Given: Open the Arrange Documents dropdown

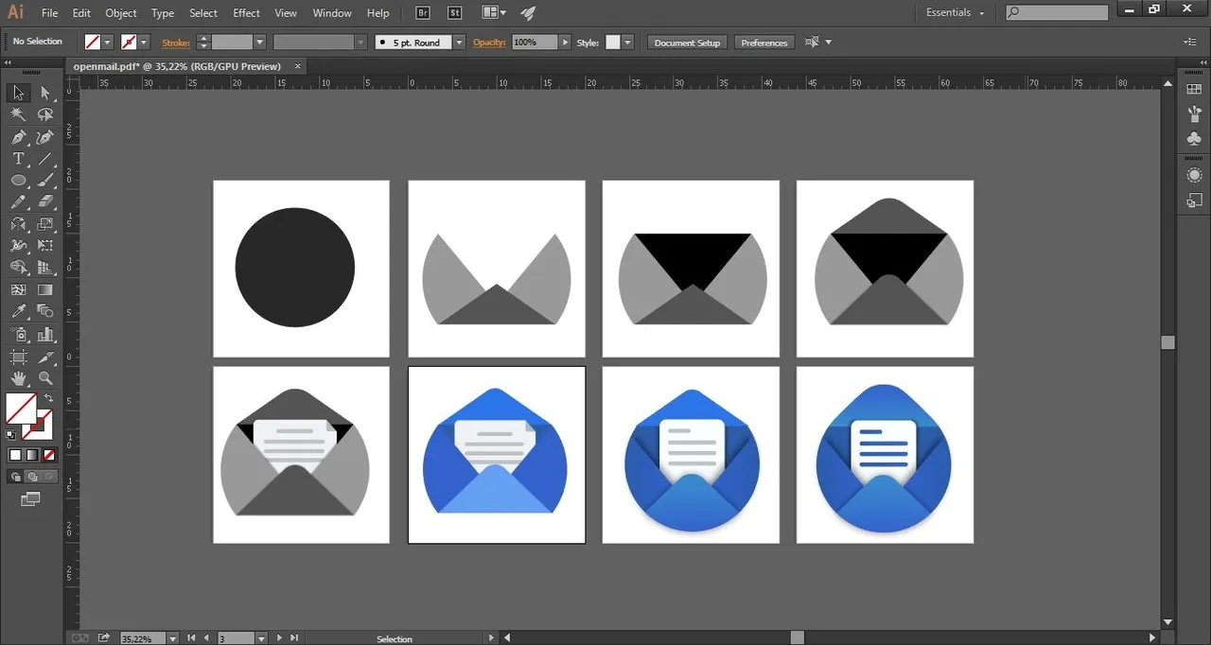Looking at the screenshot, I should (x=494, y=13).
